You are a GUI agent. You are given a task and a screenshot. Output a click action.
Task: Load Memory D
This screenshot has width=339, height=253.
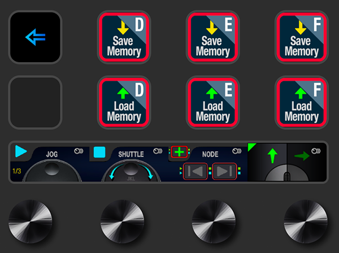coord(124,102)
